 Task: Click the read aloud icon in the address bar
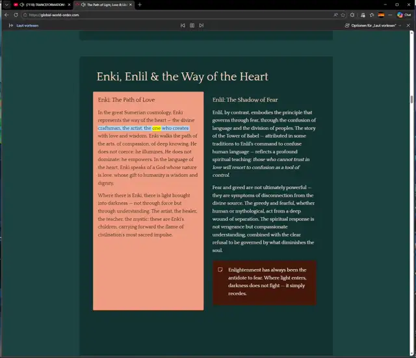click(335, 14)
